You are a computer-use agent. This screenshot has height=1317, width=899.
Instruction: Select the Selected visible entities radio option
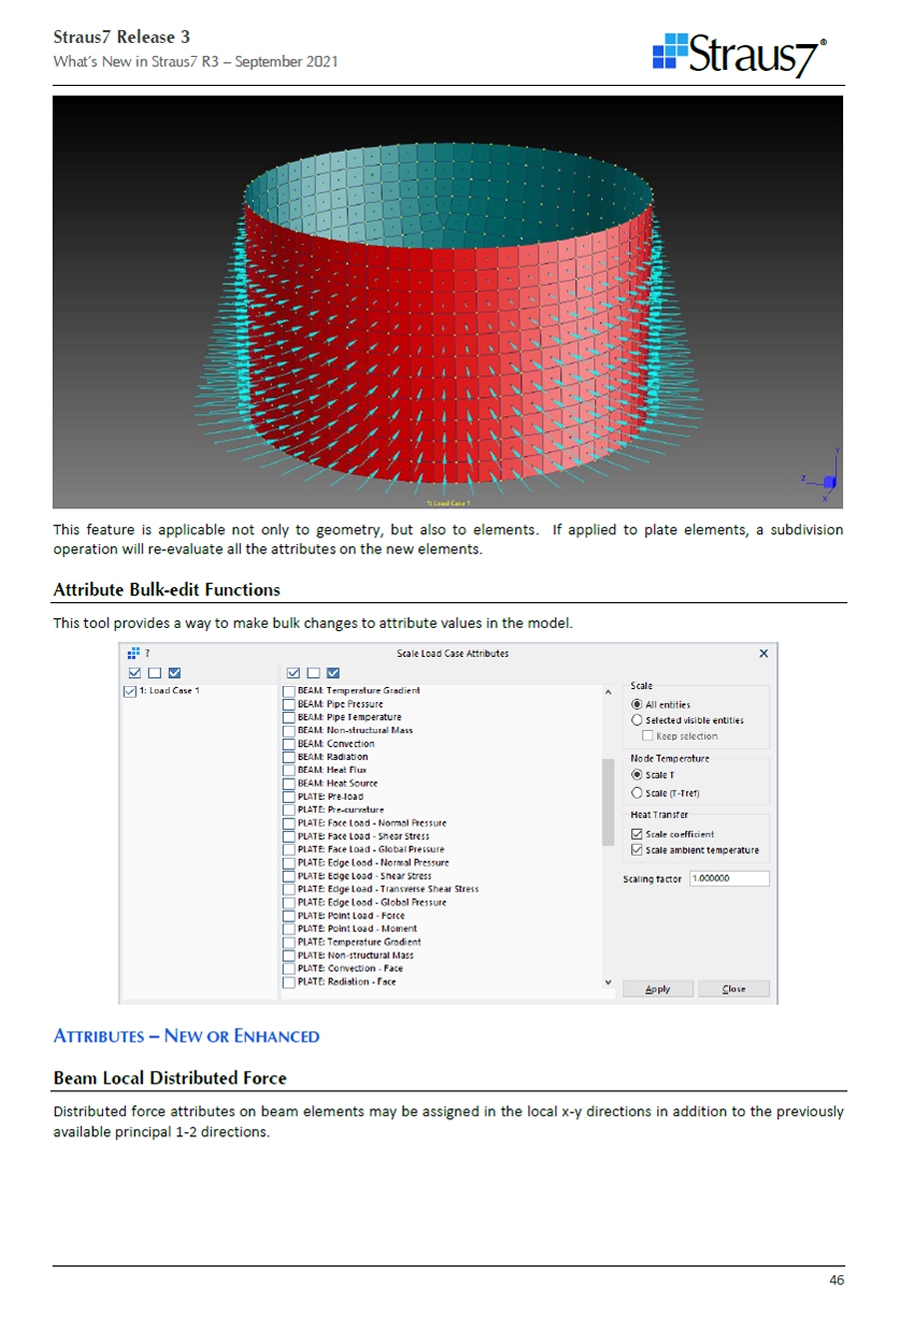[637, 720]
